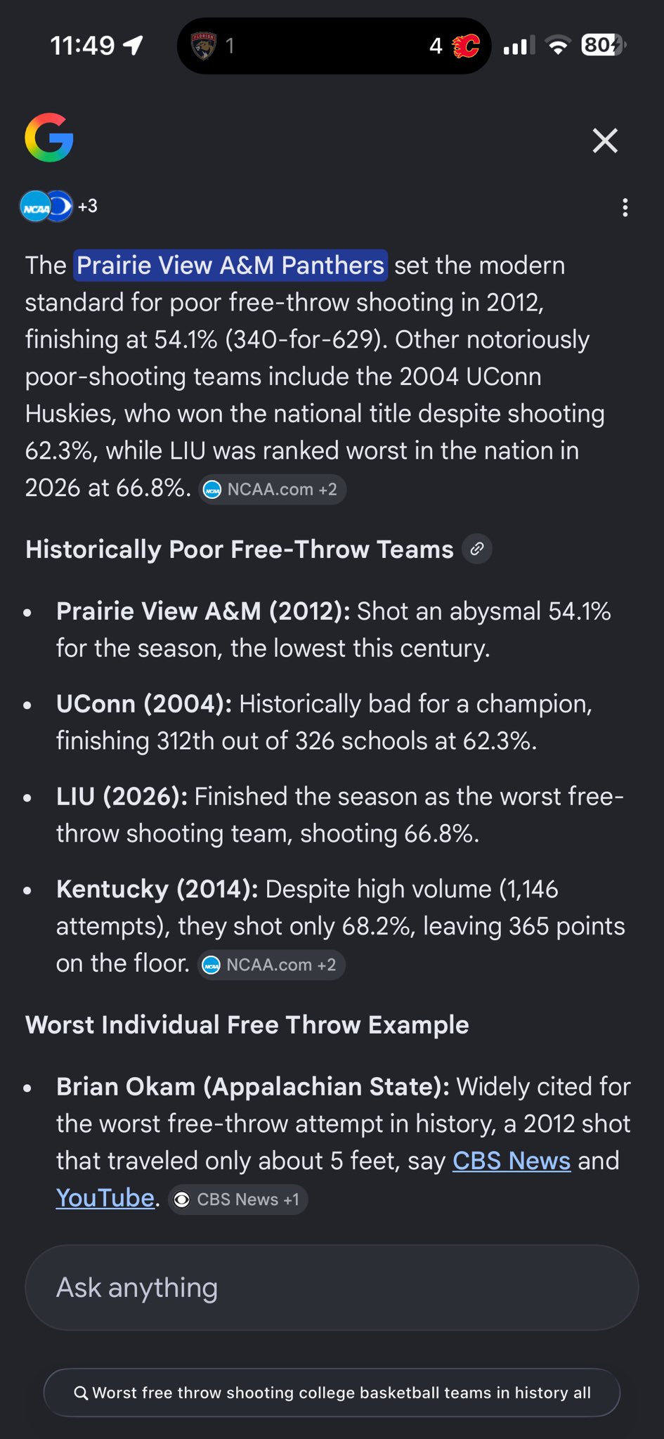
Task: Tap the Florida Panthers logo in Dynamic Island
Action: pos(204,46)
